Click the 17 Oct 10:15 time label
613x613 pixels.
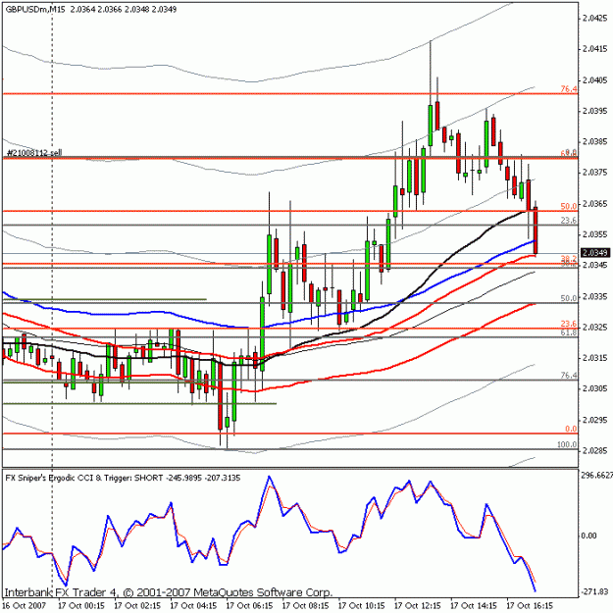(361, 606)
